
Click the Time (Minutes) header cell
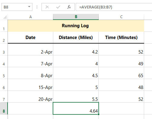point(121,38)
